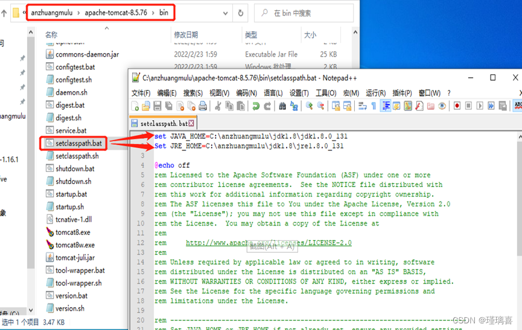This screenshot has width=522, height=330.
Task: Click the Zoom In magnifier icon
Action: [x=309, y=106]
